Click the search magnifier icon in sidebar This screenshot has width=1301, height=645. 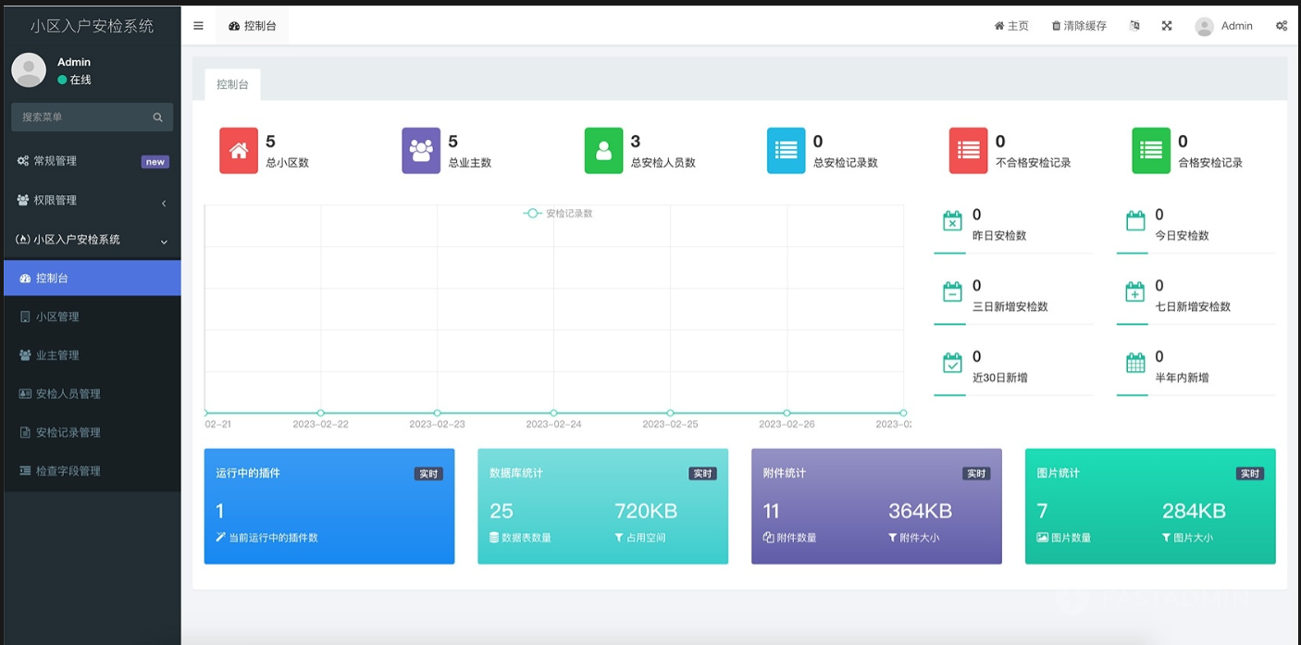(x=157, y=118)
